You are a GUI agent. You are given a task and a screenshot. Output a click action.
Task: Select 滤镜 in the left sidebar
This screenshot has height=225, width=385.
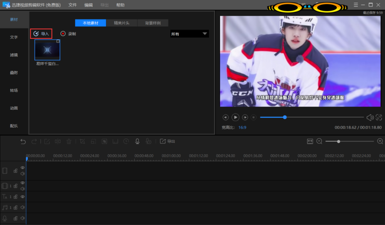pyautogui.click(x=14, y=55)
